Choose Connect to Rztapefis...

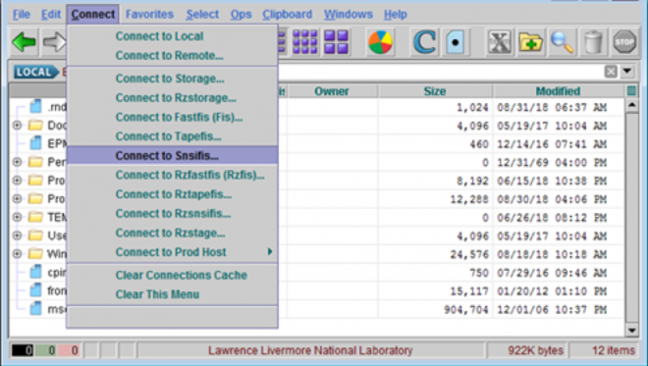(173, 194)
